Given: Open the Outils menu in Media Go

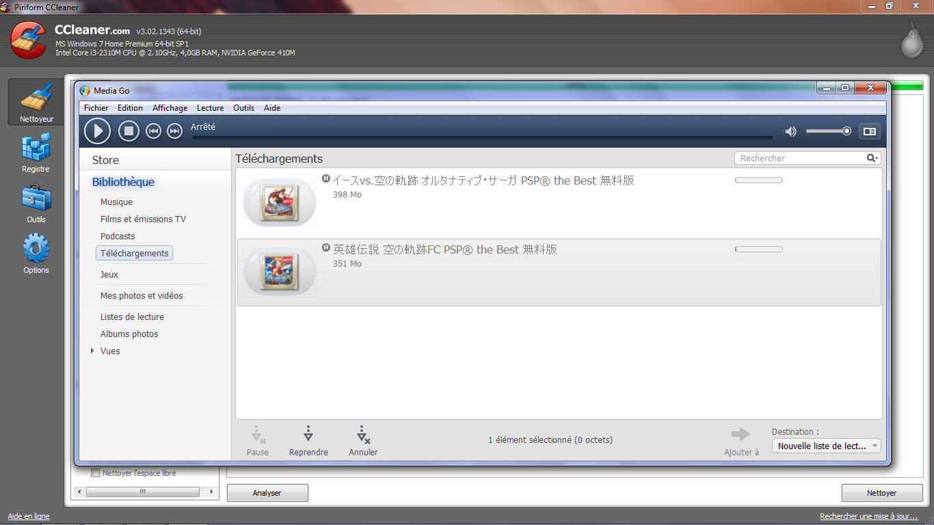Looking at the screenshot, I should coord(243,108).
